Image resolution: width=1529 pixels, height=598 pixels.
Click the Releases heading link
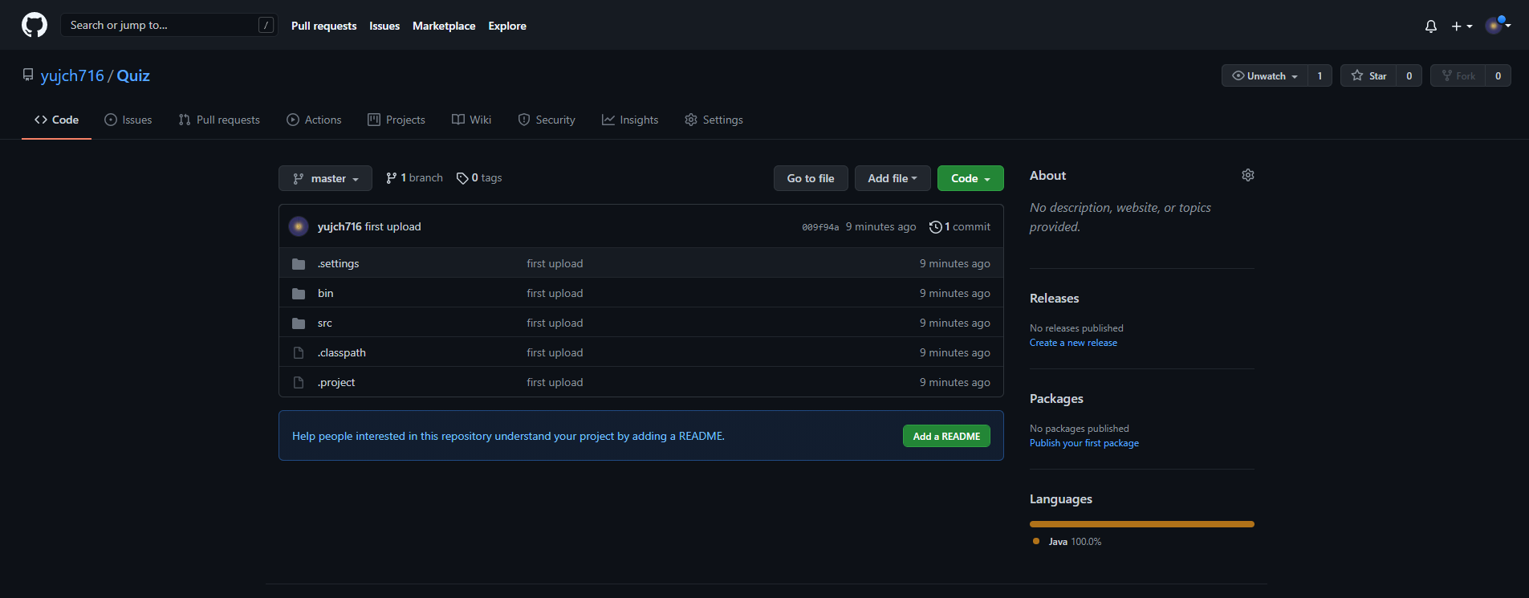pos(1054,298)
